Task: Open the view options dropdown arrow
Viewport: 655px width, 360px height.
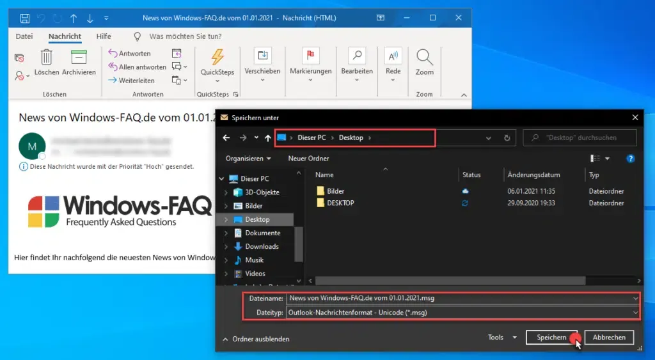Action: (x=608, y=159)
